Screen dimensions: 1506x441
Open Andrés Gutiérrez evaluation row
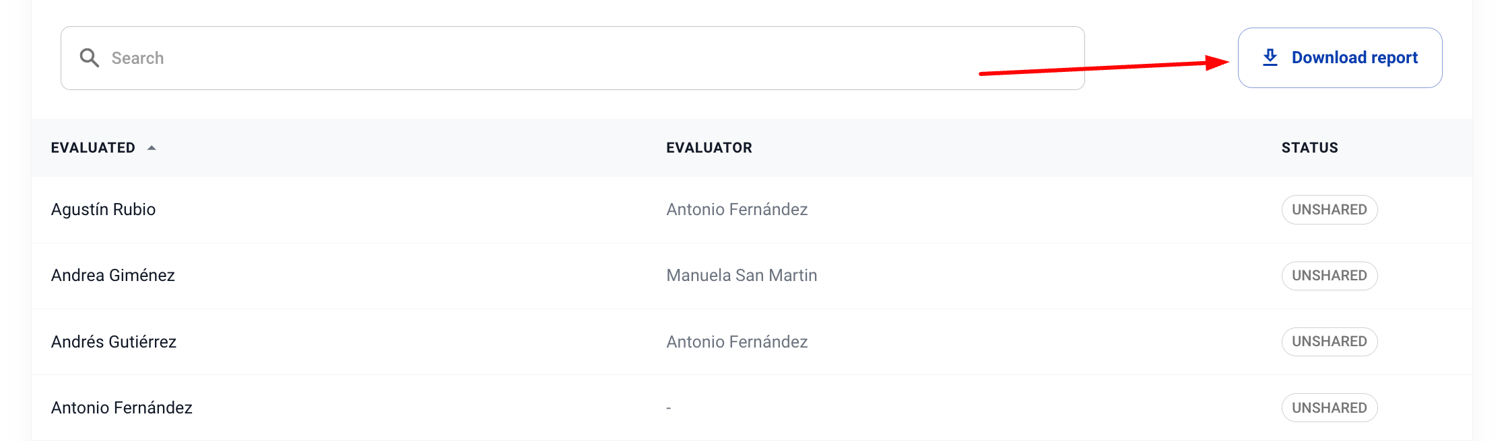tap(113, 342)
